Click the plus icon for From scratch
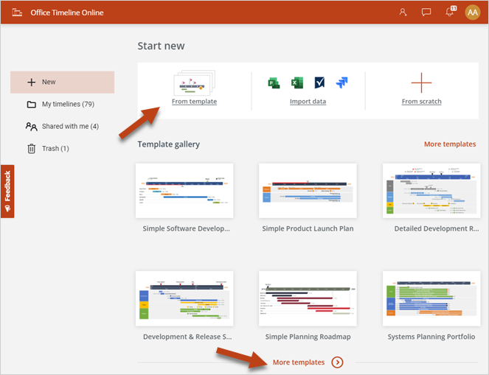 point(421,83)
